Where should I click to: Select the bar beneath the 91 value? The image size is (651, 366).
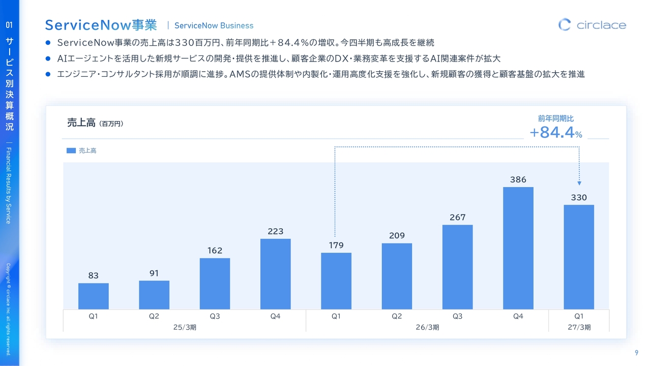coord(154,295)
